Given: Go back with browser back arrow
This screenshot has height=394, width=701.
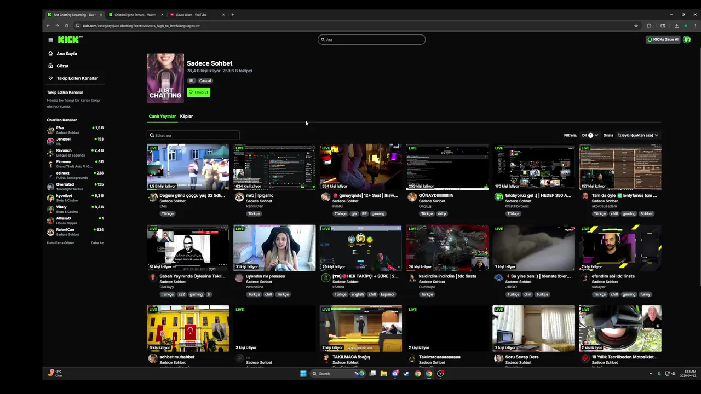Looking at the screenshot, I should click(x=48, y=26).
